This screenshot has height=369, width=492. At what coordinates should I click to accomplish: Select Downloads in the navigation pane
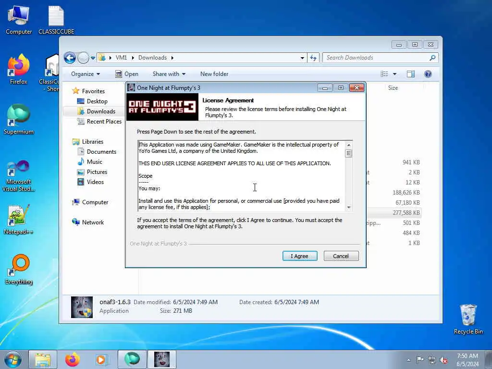101,111
